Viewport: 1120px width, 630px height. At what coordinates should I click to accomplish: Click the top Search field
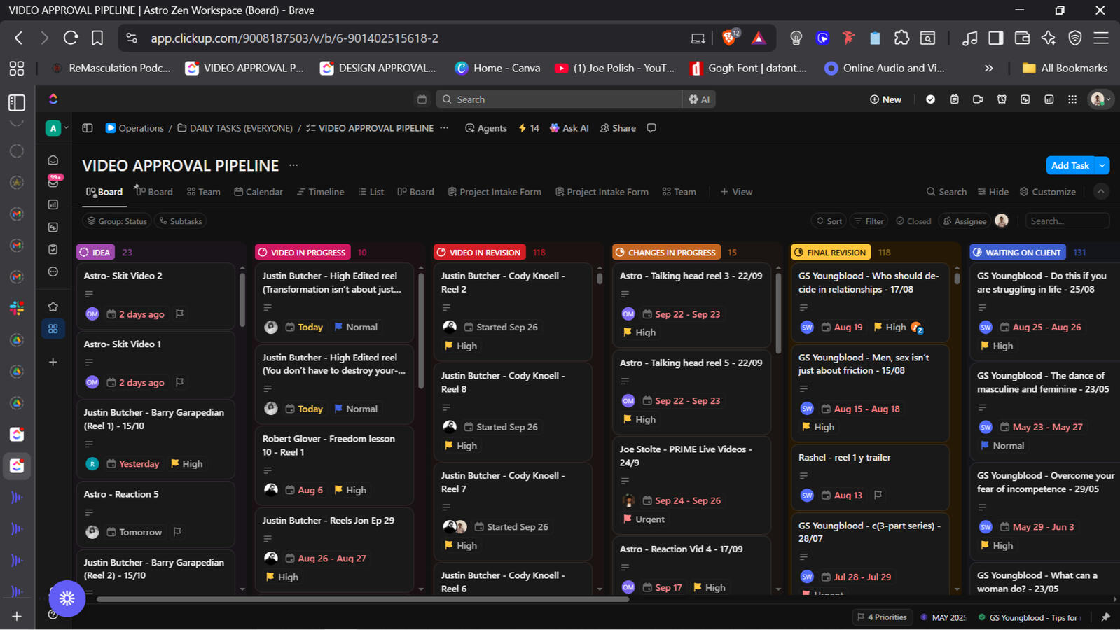[559, 99]
